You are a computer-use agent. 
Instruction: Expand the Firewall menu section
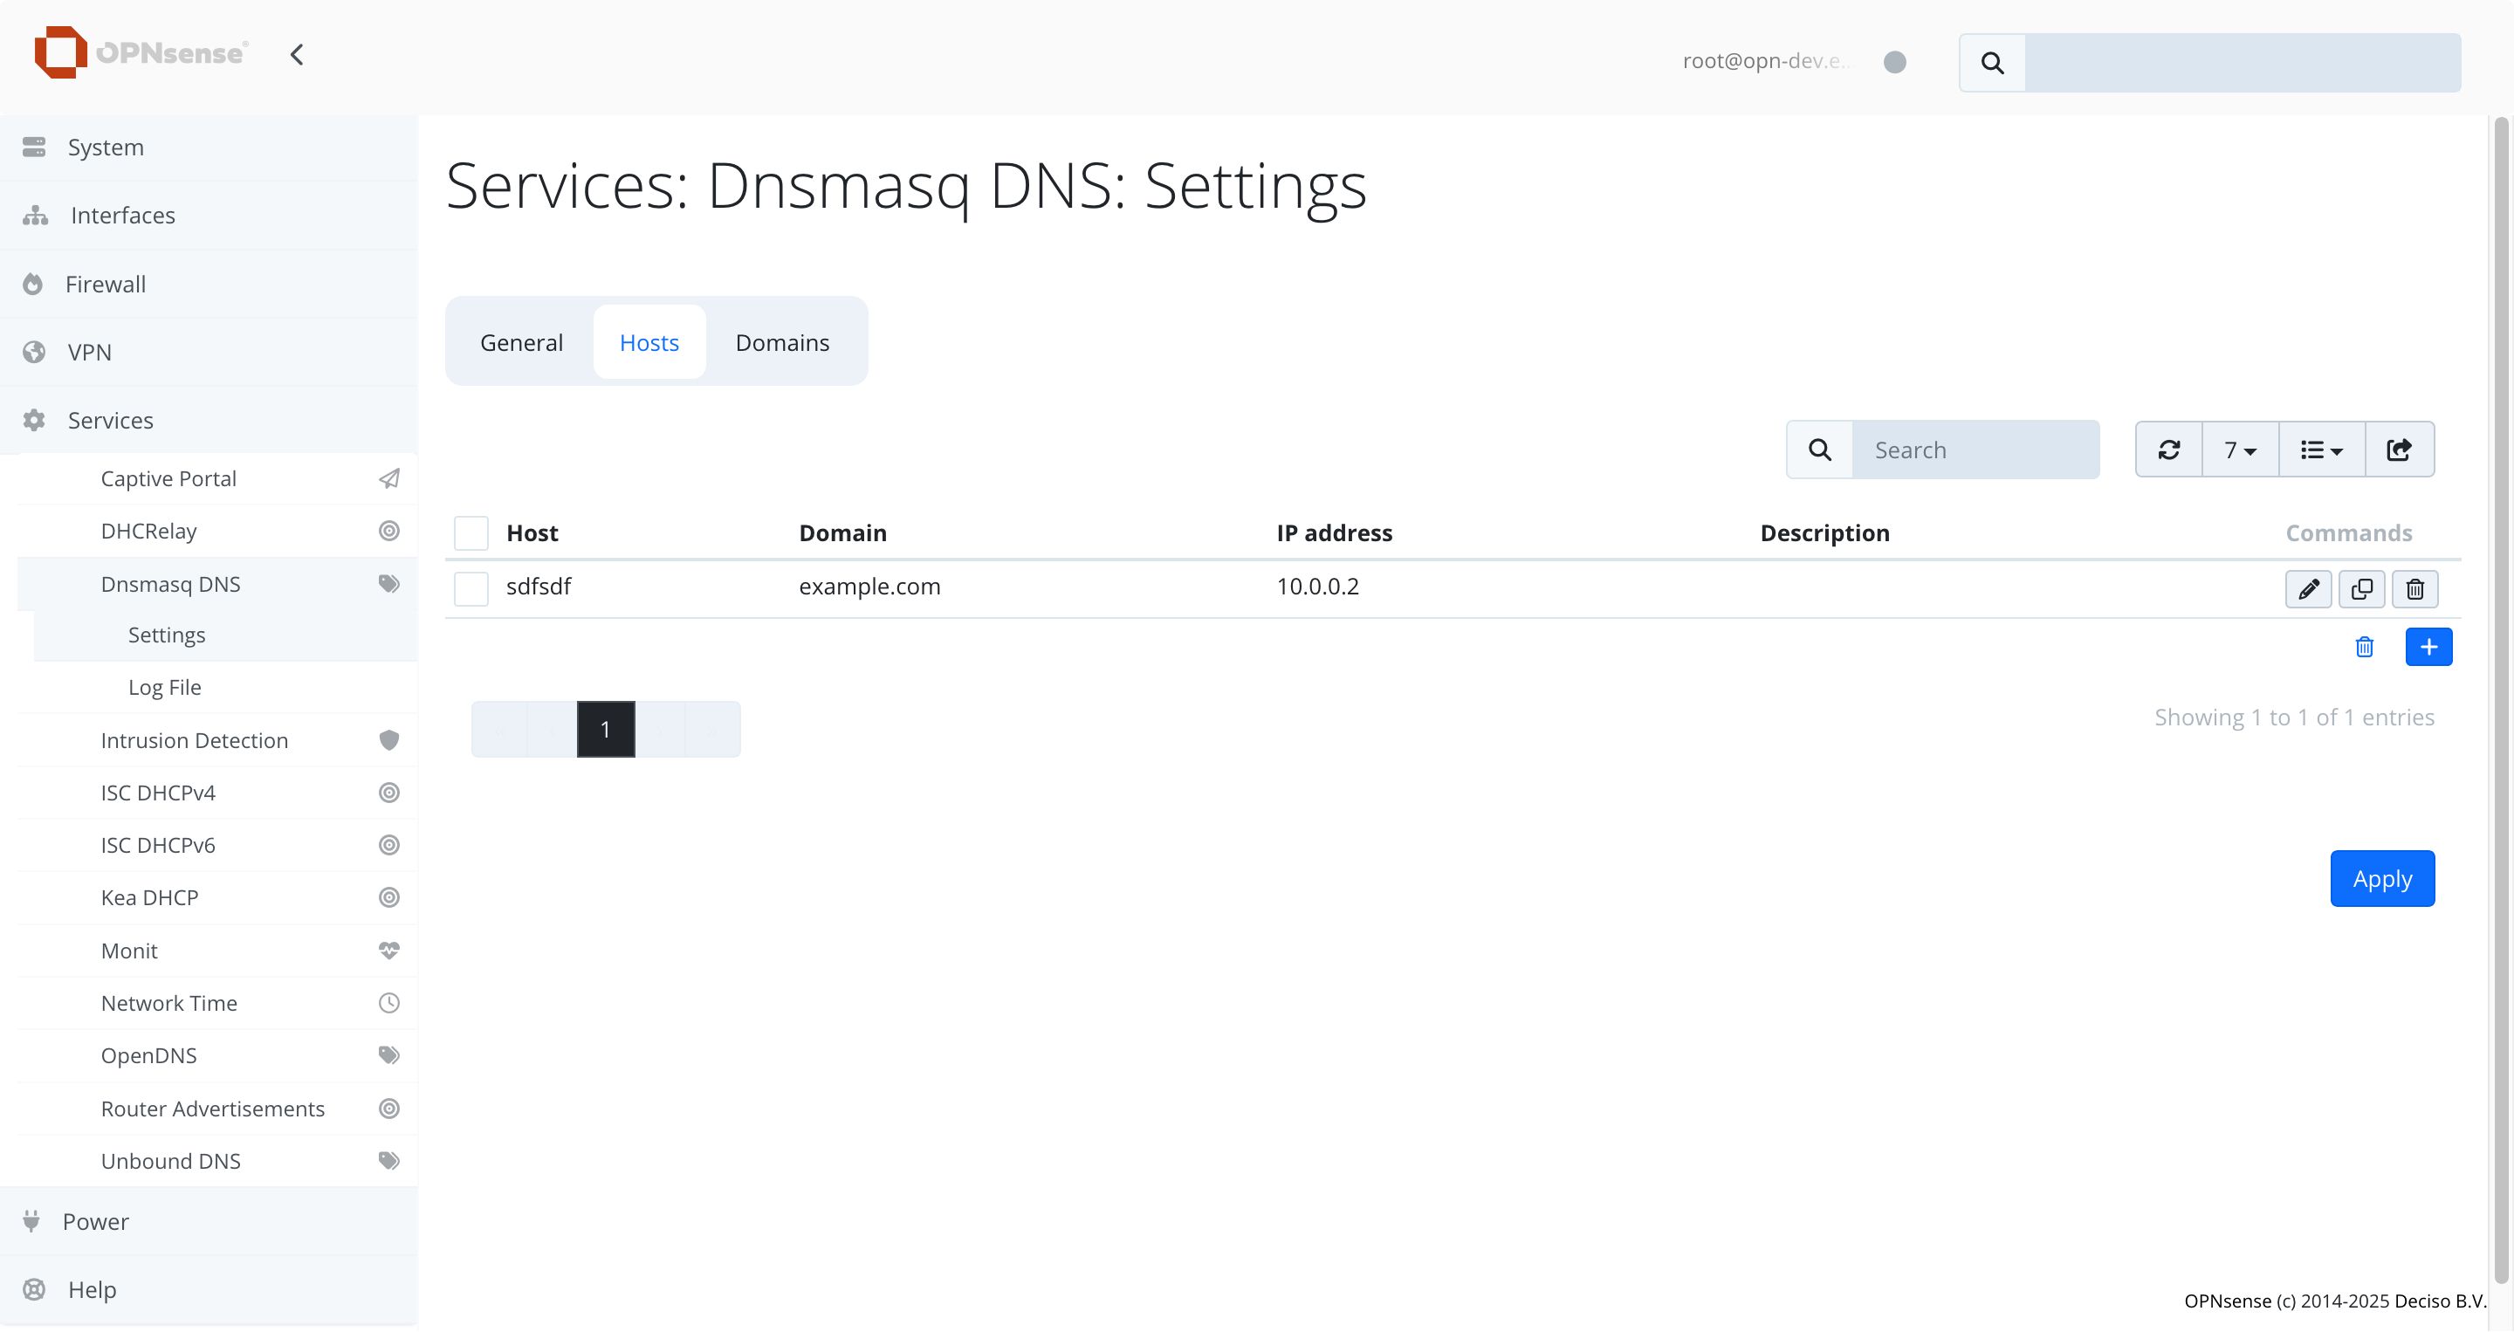point(106,284)
